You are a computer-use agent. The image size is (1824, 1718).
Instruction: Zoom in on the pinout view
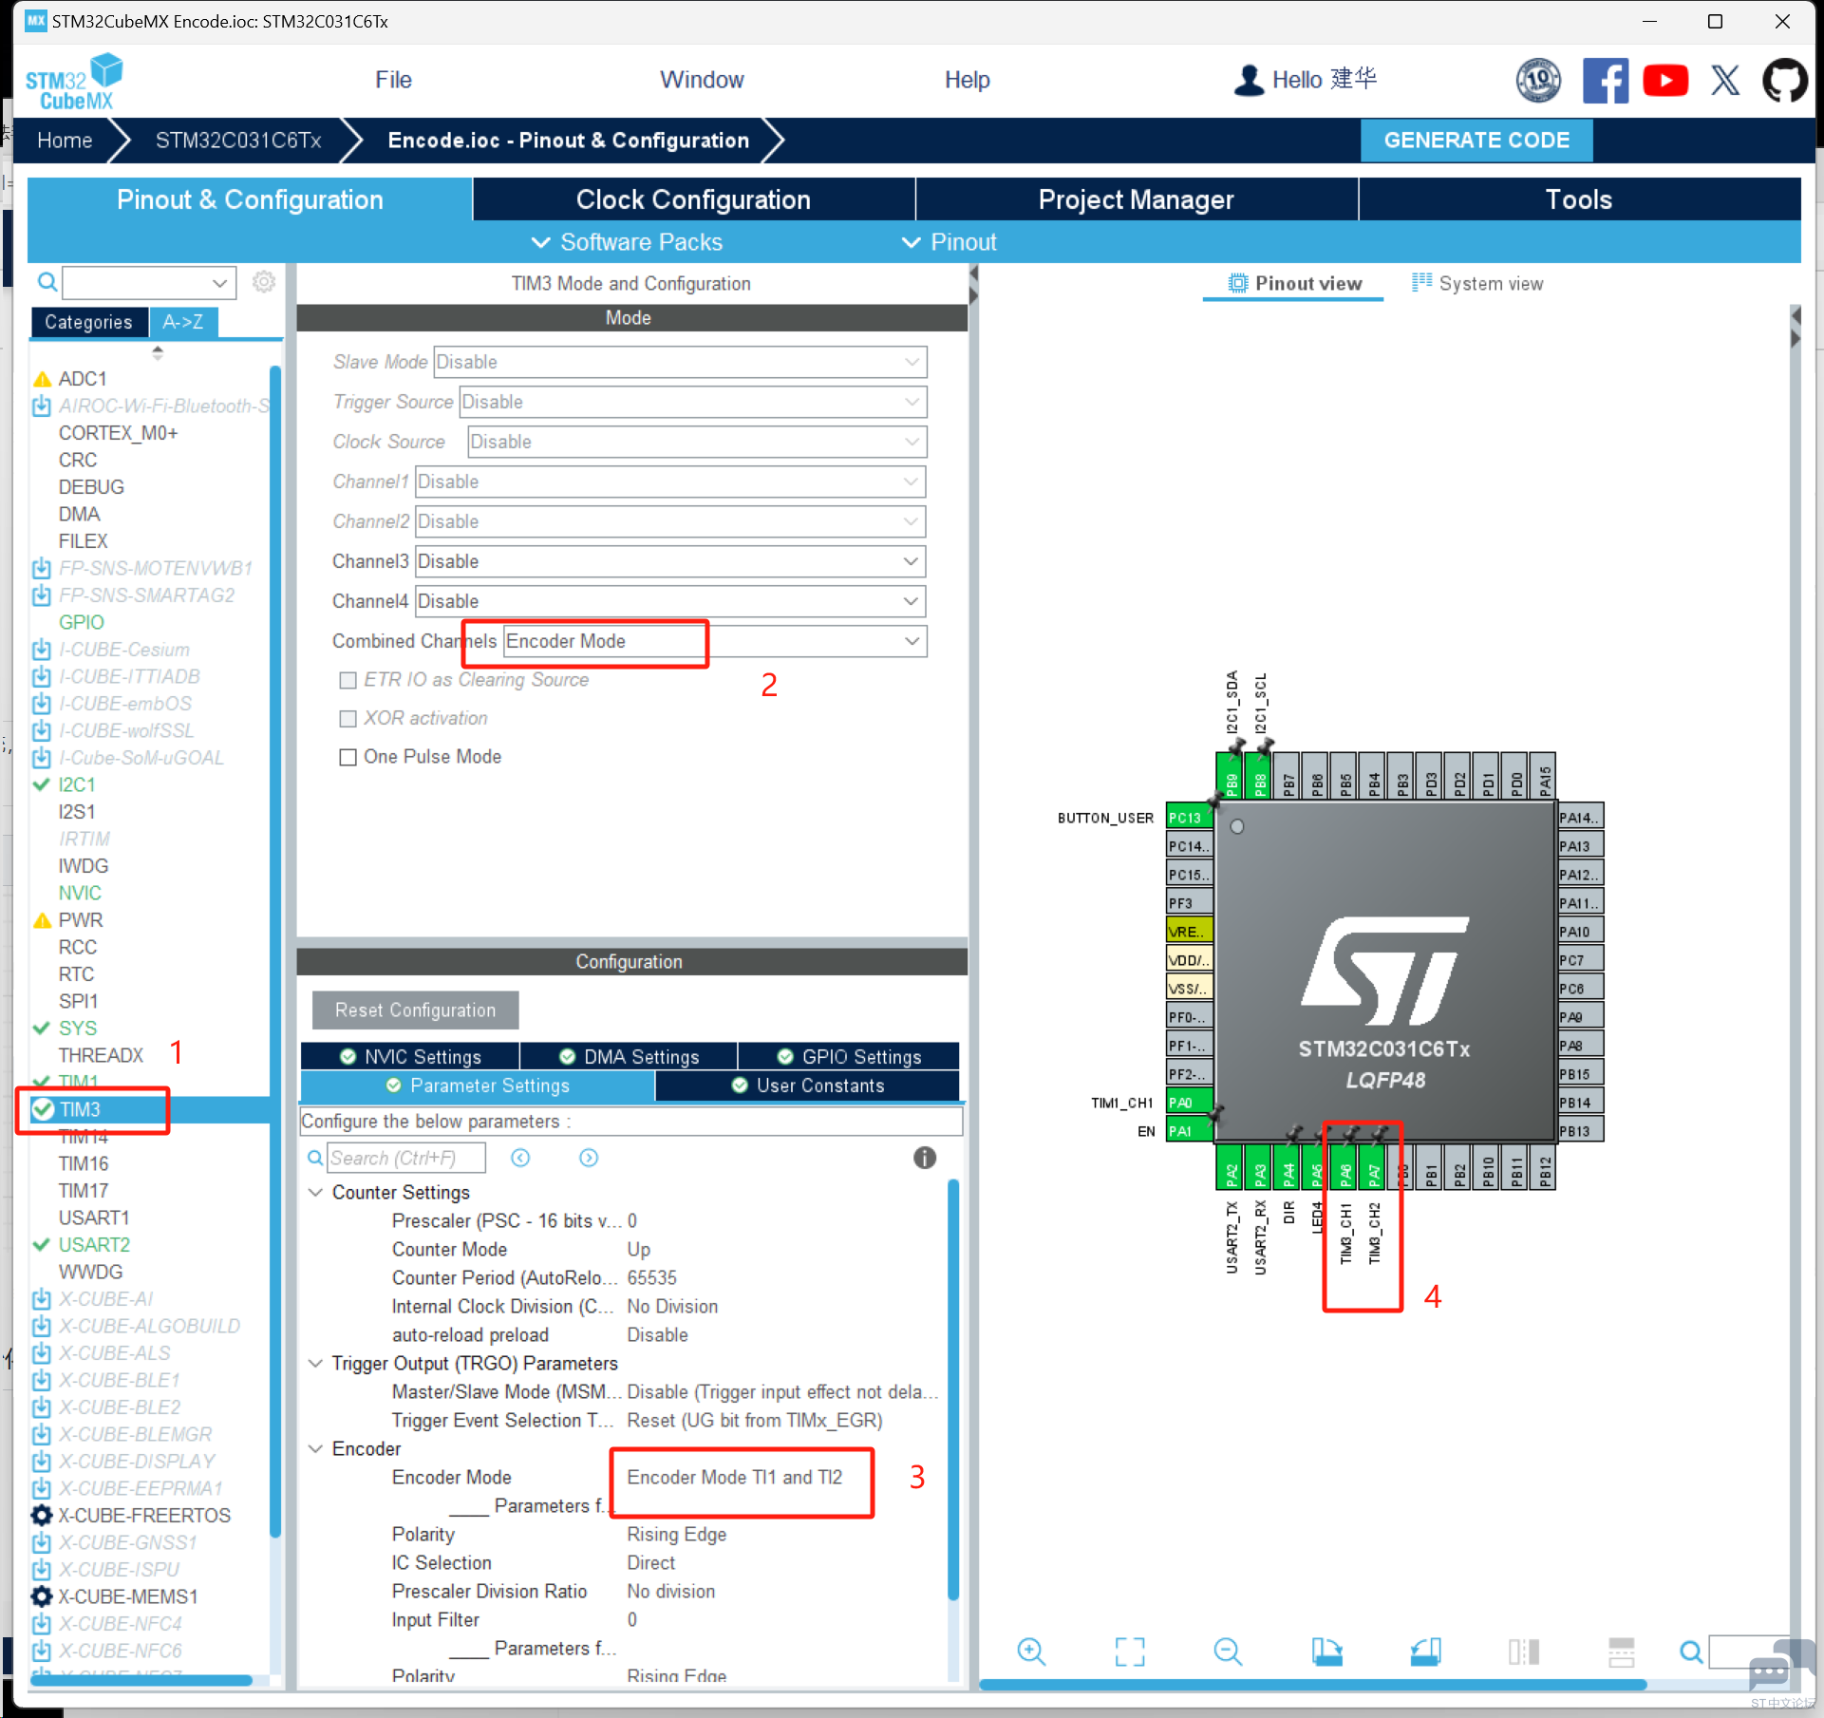click(1030, 1652)
